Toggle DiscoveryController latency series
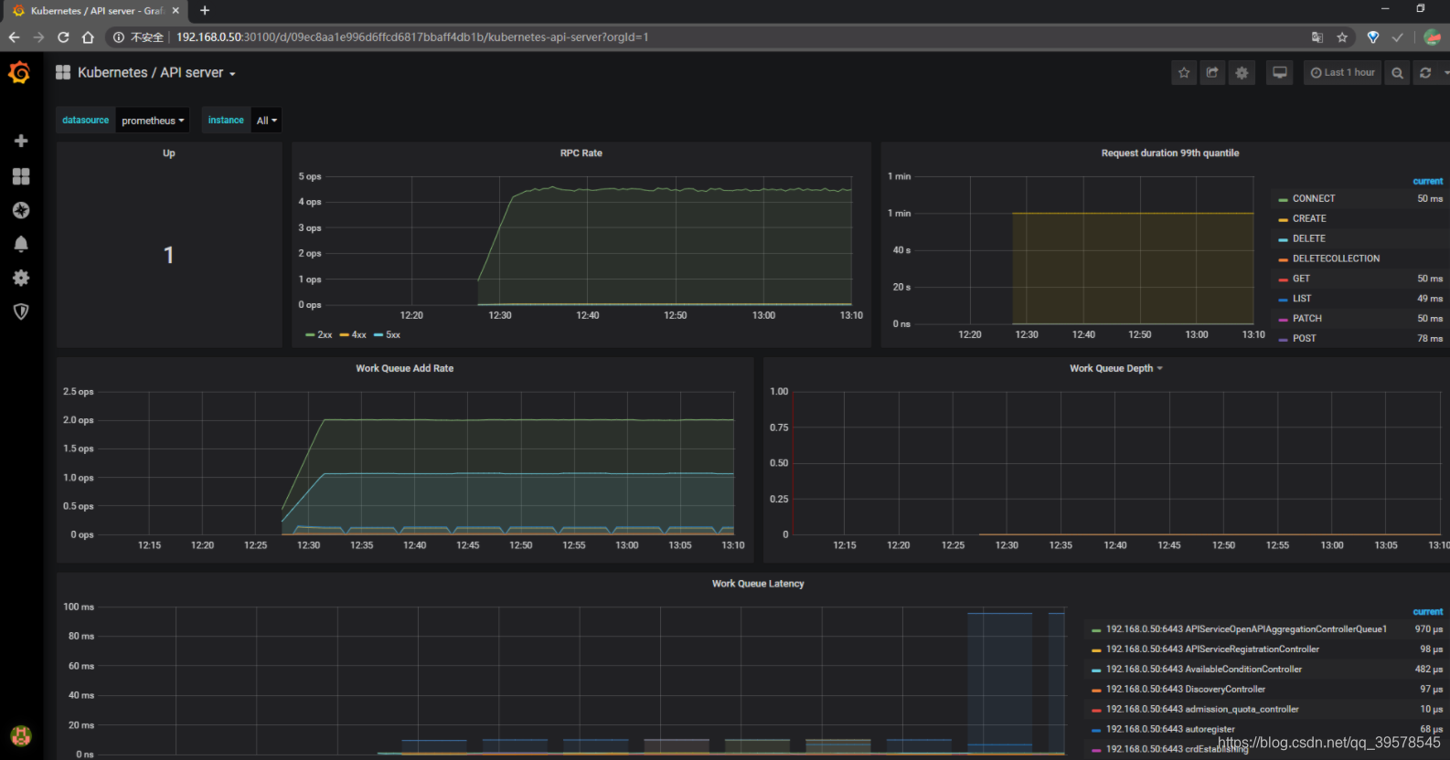1450x760 pixels. click(1186, 690)
